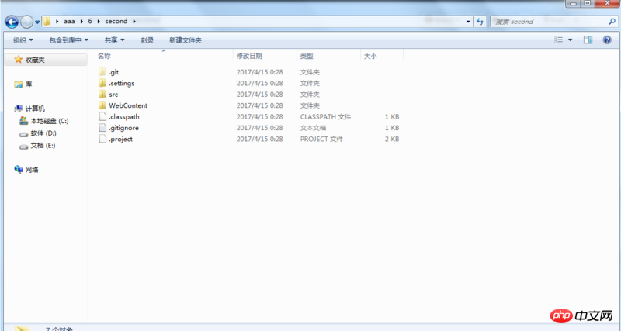The height and width of the screenshot is (331, 621).
Task: Refresh the folder view
Action: pos(480,22)
